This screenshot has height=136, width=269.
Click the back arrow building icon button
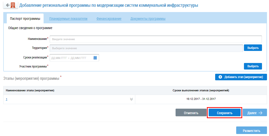(x=10, y=5)
